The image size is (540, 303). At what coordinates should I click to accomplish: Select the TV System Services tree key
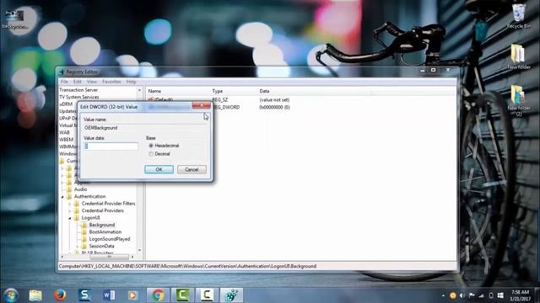78,97
